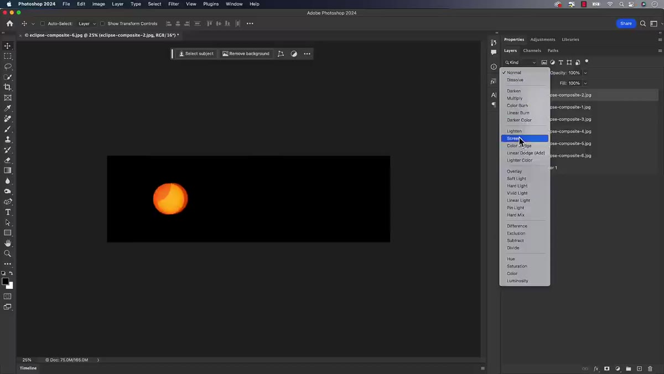The height and width of the screenshot is (374, 664).
Task: Toggle the shape layer filter icon
Action: coord(569,63)
